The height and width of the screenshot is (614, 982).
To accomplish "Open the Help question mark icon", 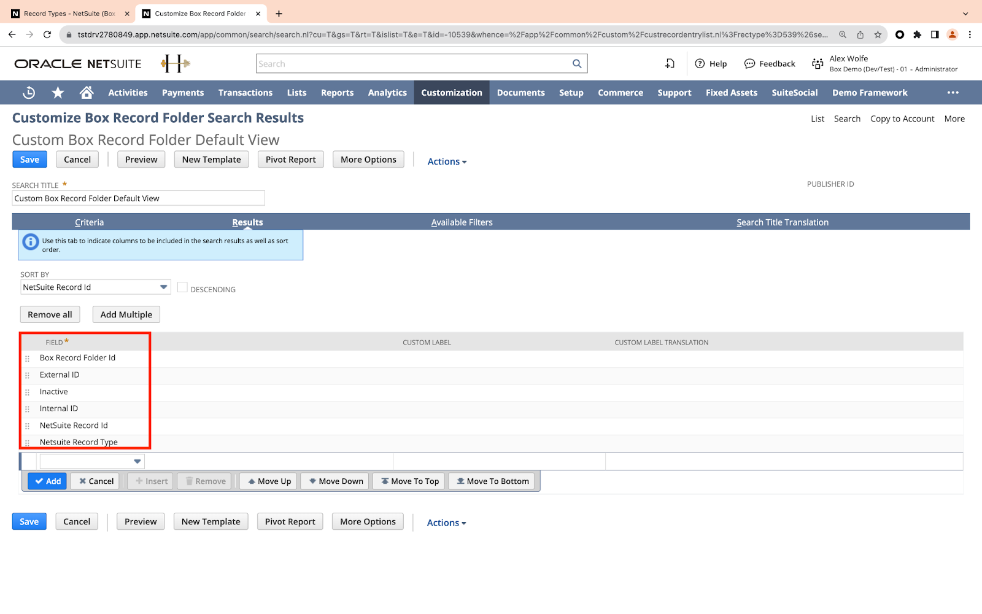I will 700,64.
